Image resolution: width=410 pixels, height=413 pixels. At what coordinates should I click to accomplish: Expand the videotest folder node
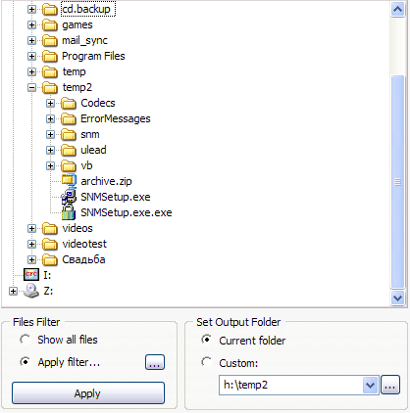[31, 244]
